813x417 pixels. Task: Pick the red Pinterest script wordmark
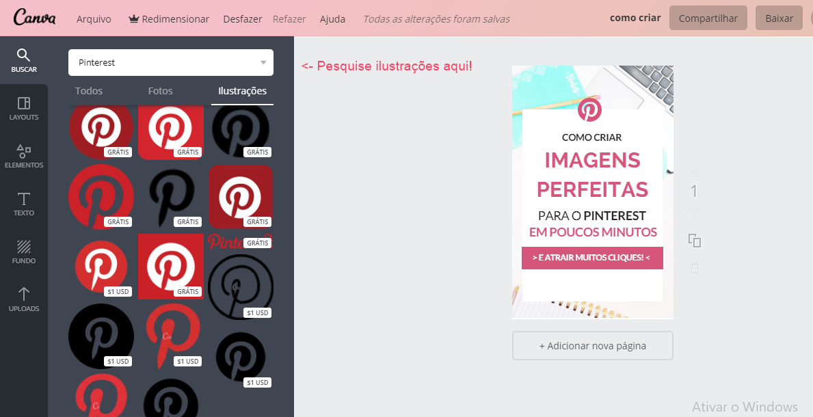click(241, 241)
